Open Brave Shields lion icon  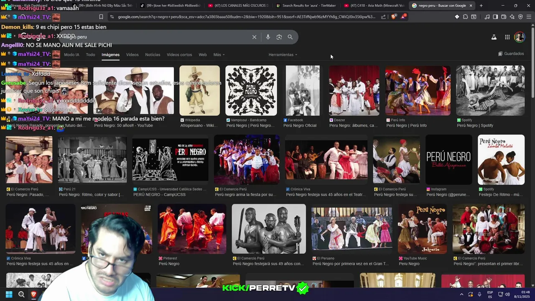coord(393,17)
